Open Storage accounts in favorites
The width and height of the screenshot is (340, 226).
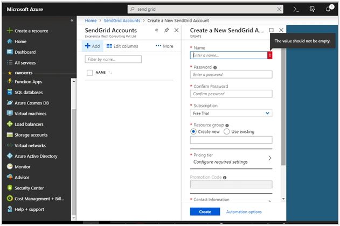coord(31,135)
